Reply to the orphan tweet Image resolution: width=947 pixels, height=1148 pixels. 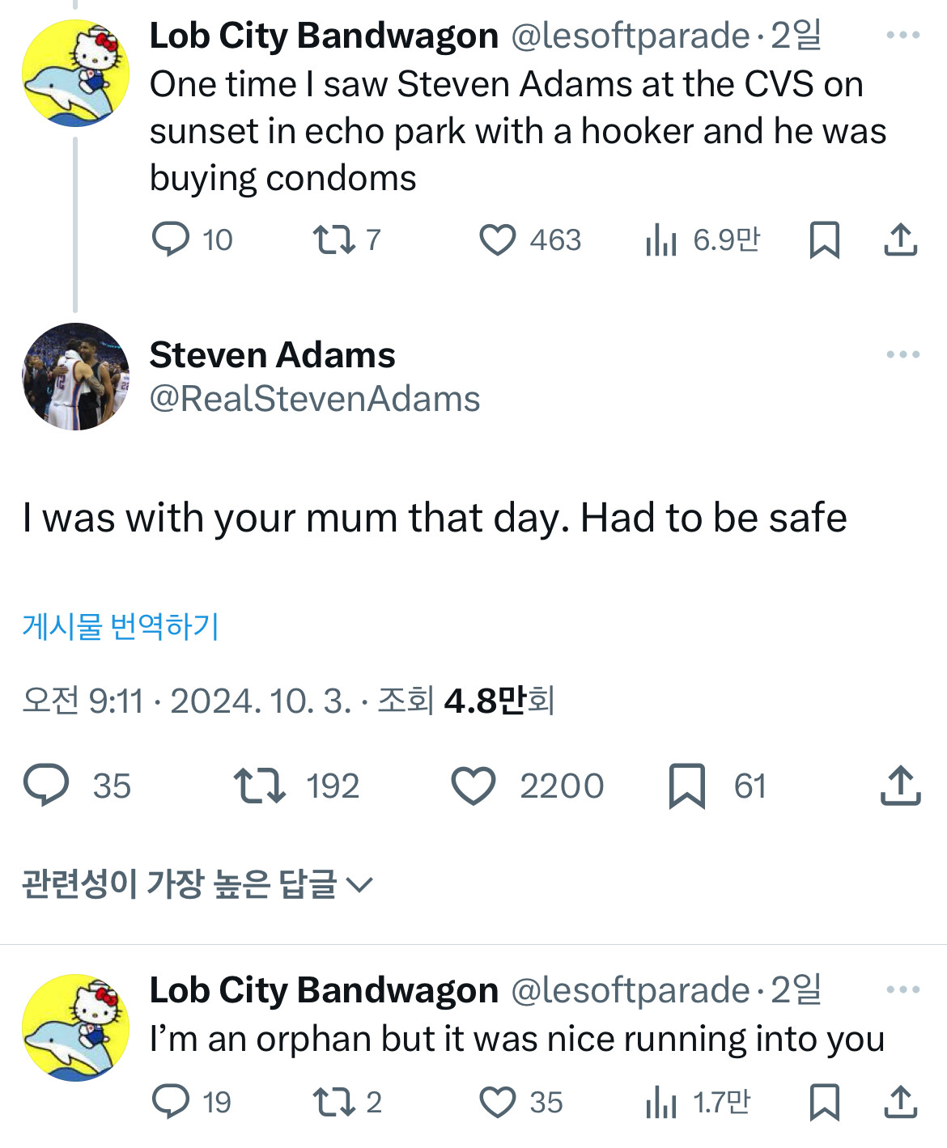tap(170, 1102)
